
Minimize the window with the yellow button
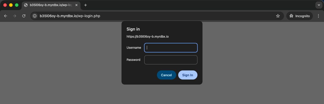point(11,5)
